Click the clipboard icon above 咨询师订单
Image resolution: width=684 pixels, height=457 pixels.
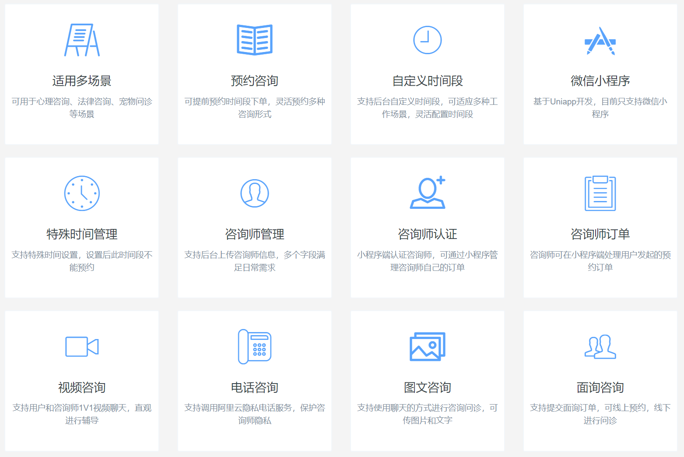600,193
